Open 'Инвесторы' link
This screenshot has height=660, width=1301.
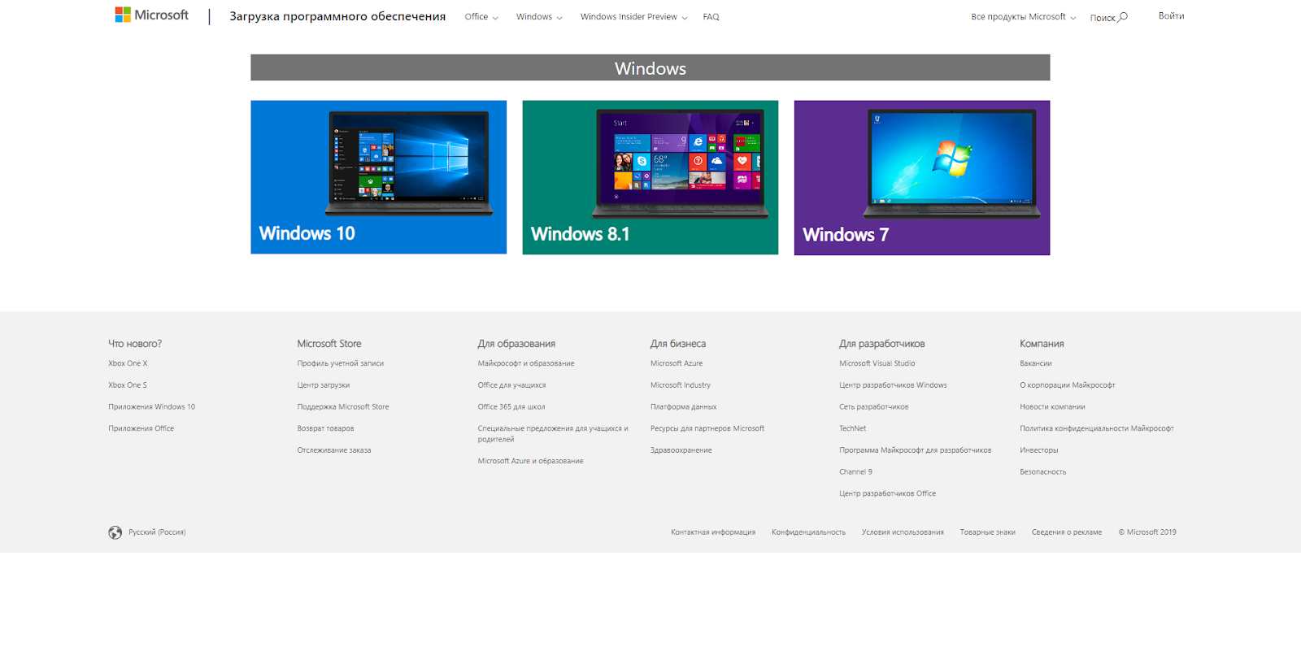tap(1039, 450)
